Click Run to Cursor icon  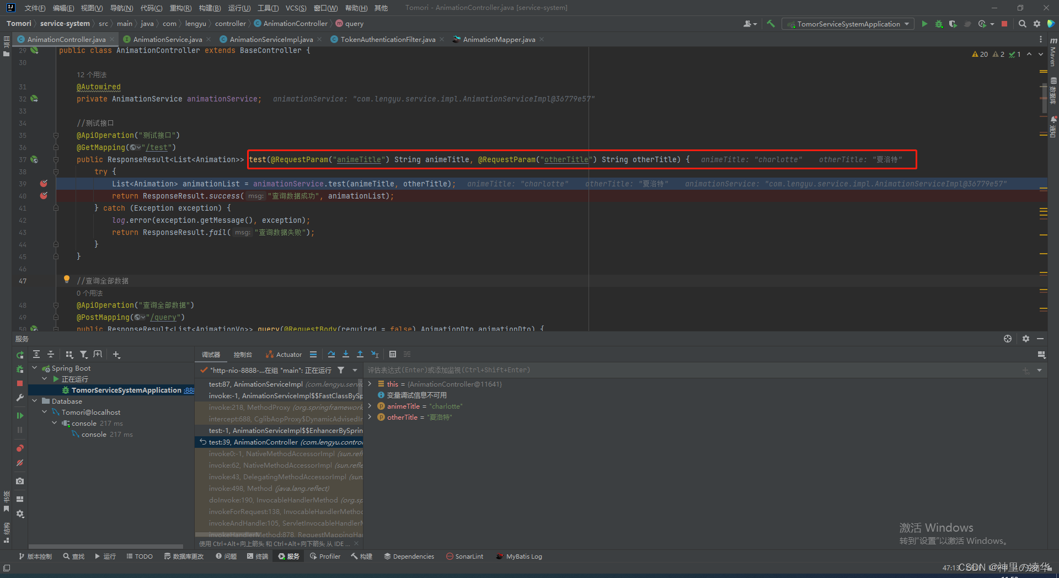point(375,355)
